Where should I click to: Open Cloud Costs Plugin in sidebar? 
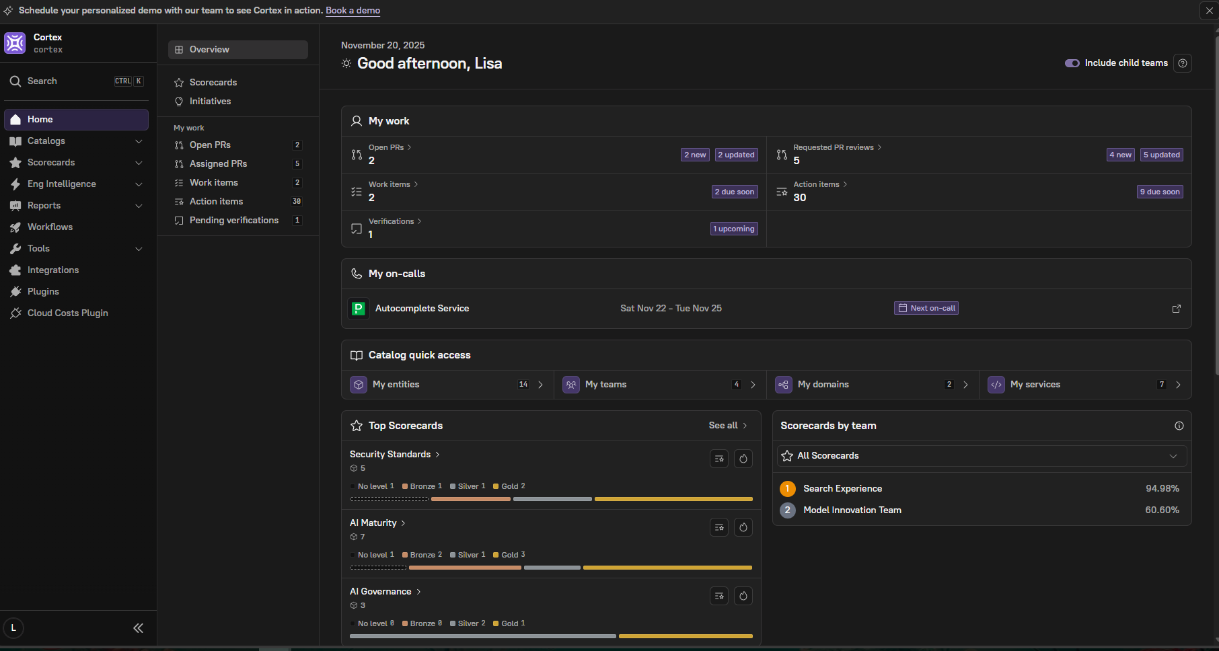(x=76, y=313)
